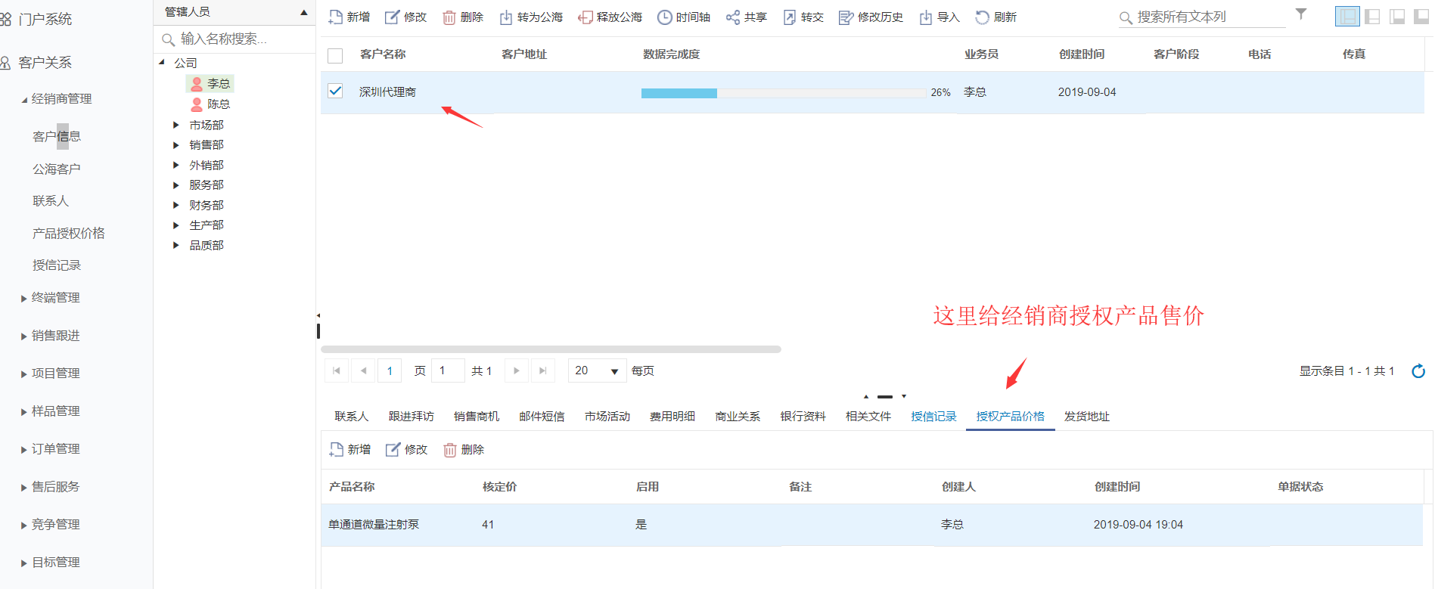
Task: Click the 时间轴 timeline clock icon
Action: coord(664,17)
